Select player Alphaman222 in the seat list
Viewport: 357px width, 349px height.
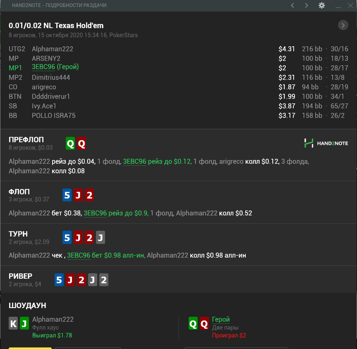[53, 49]
